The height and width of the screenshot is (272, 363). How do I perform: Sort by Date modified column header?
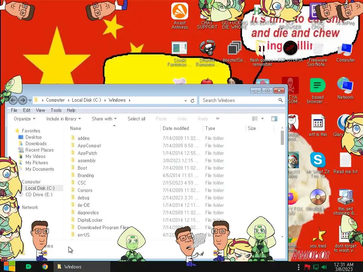[x=181, y=128]
